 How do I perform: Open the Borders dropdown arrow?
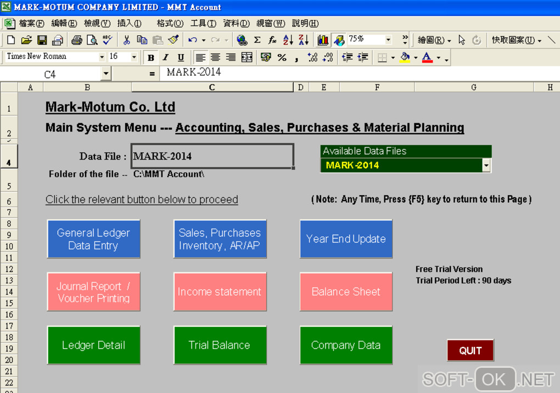click(x=393, y=57)
